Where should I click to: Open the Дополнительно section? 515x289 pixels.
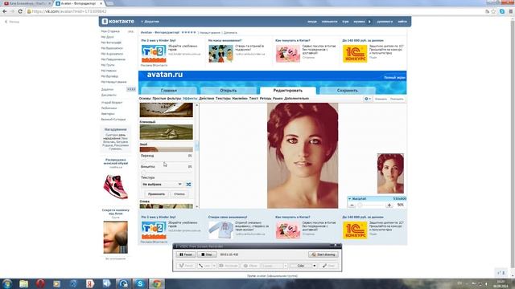[x=296, y=98]
